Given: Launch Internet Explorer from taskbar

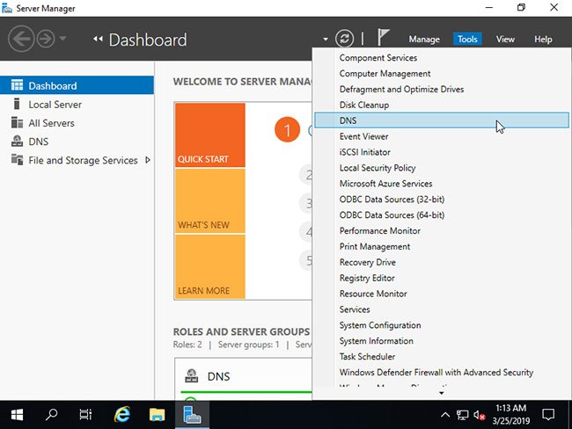Looking at the screenshot, I should (122, 414).
